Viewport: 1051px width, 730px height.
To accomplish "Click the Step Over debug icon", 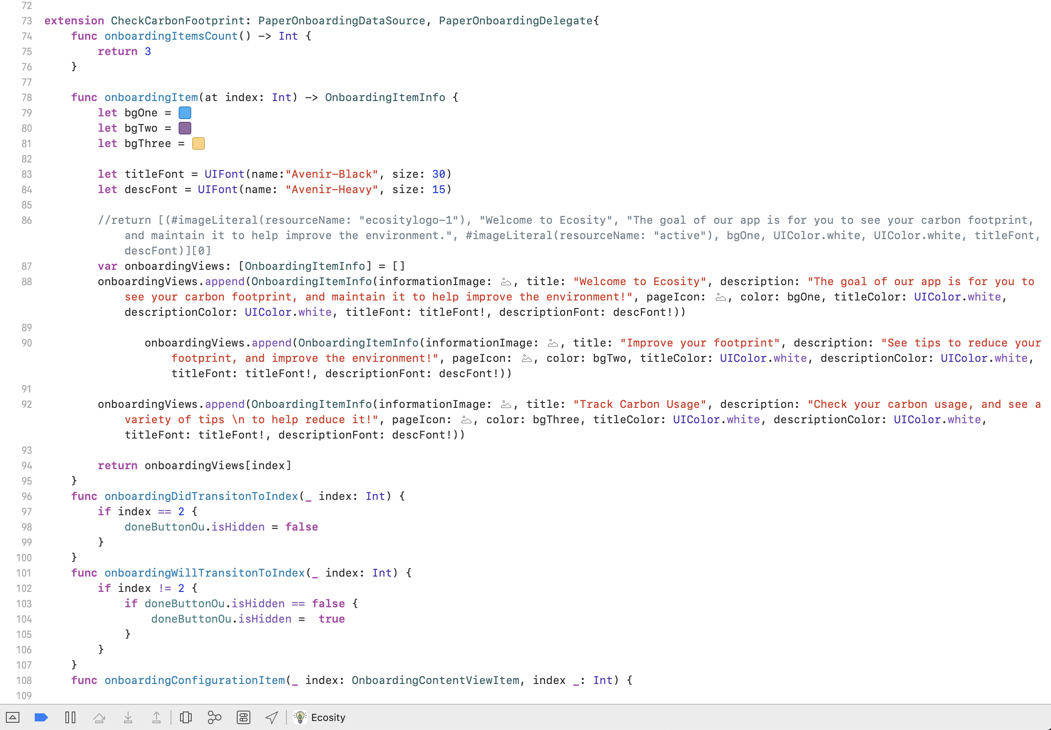I will pyautogui.click(x=99, y=717).
